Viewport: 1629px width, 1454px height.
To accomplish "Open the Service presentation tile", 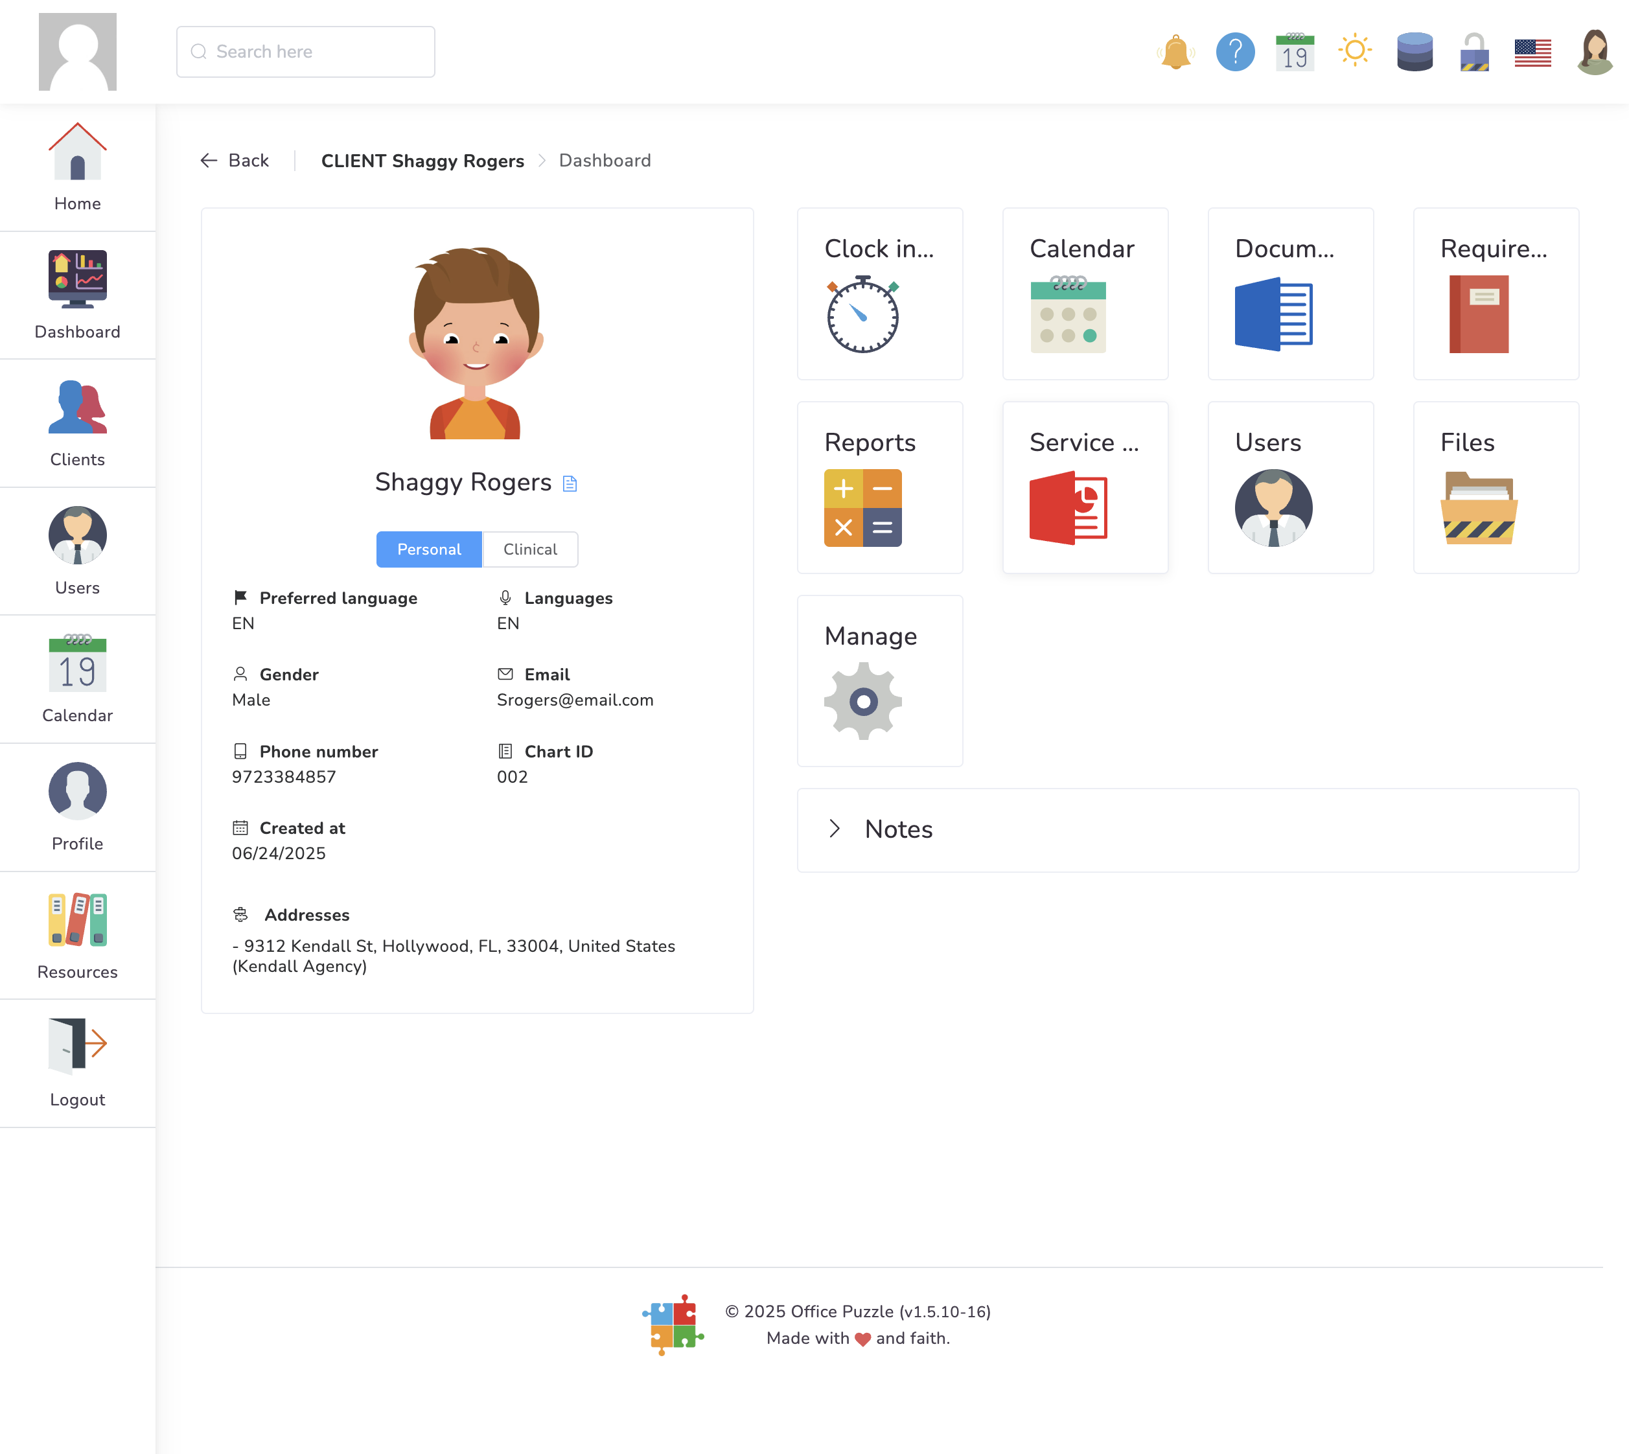I will 1085,487.
